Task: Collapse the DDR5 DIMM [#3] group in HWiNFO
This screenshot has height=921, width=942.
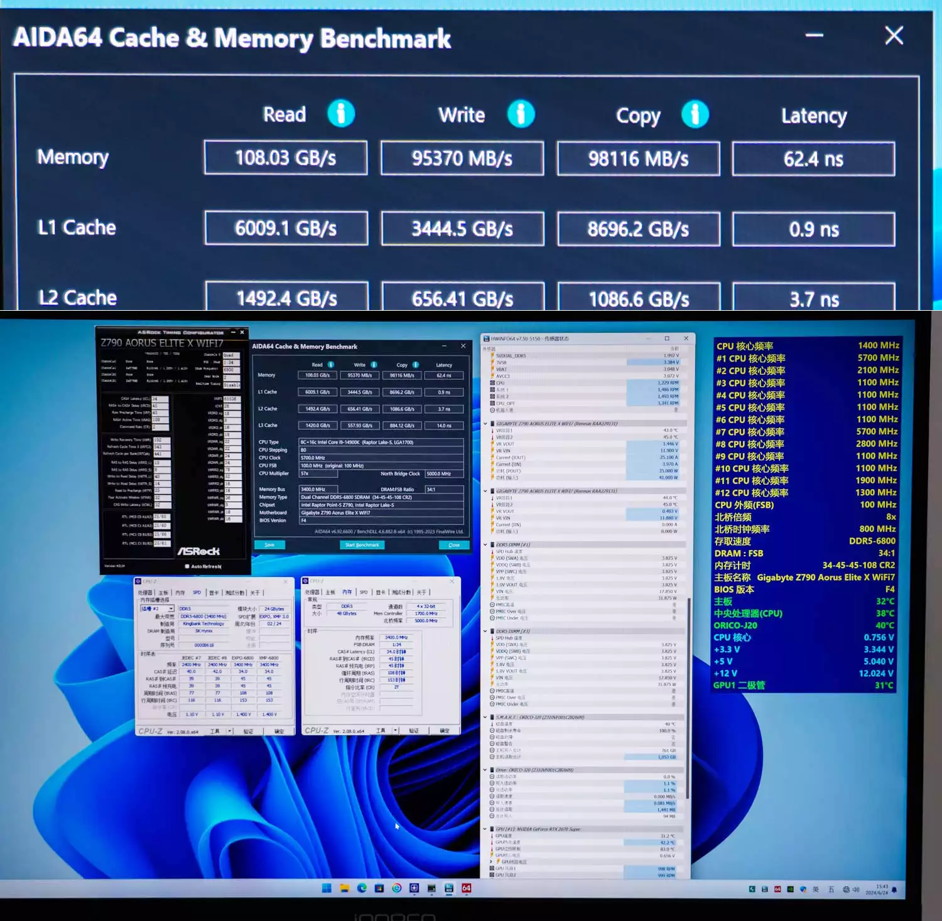Action: click(x=485, y=631)
